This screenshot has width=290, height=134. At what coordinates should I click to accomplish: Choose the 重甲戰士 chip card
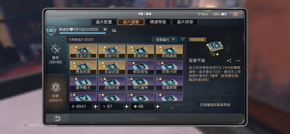point(83,83)
